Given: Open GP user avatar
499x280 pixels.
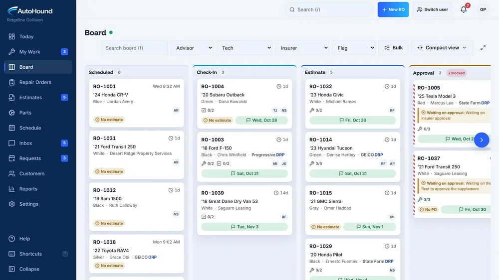Looking at the screenshot, I should [x=483, y=9].
